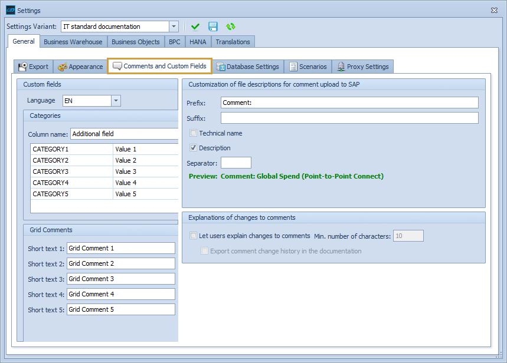
Task: Toggle the Let users explain changes checkbox
Action: (x=193, y=235)
